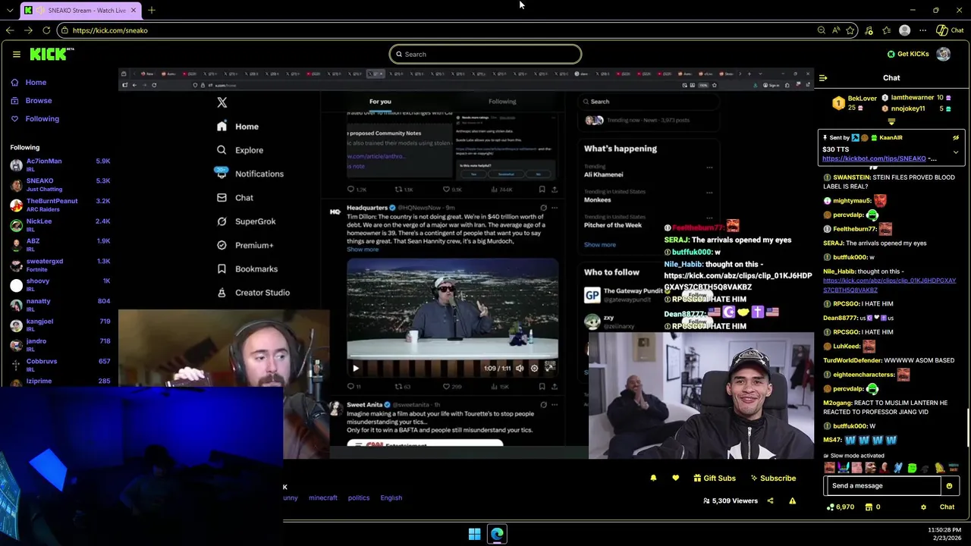The width and height of the screenshot is (971, 546).
Task: Switch to Following tab on X in stream
Action: coord(502,101)
